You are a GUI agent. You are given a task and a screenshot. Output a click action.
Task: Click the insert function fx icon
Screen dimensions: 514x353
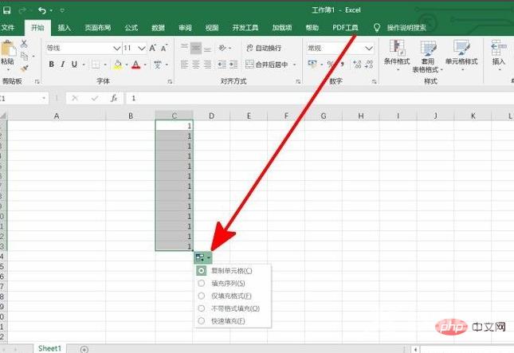click(x=114, y=98)
